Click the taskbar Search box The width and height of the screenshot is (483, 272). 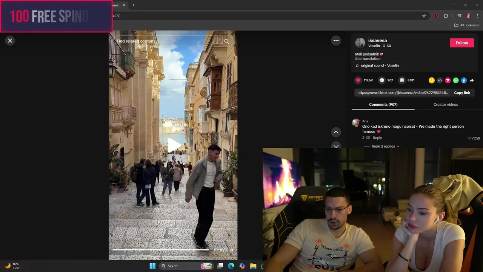click(186, 266)
